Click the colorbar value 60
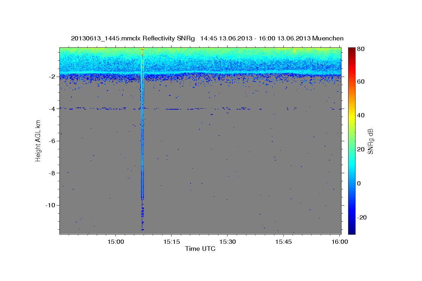 pyautogui.click(x=361, y=81)
